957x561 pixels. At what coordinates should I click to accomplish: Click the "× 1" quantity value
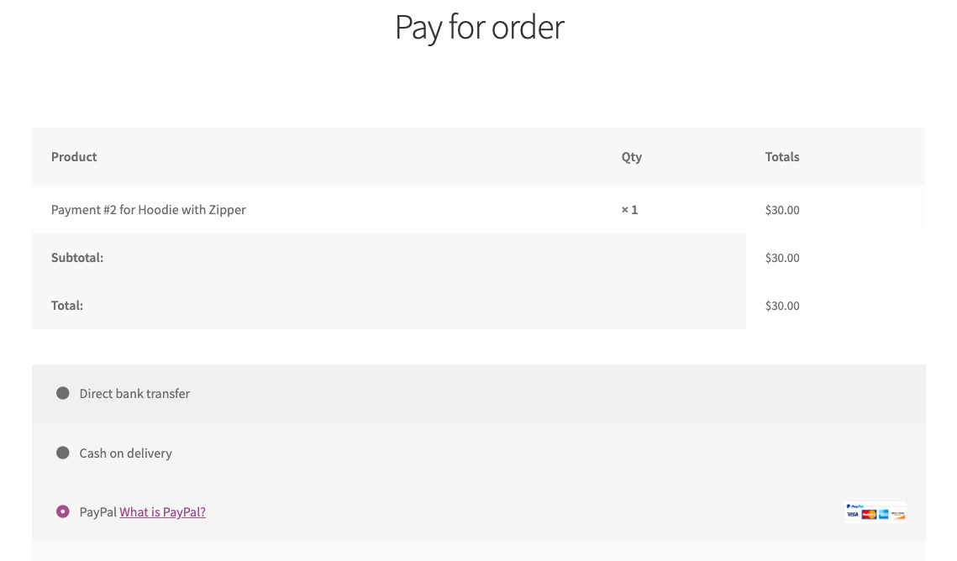pyautogui.click(x=629, y=210)
